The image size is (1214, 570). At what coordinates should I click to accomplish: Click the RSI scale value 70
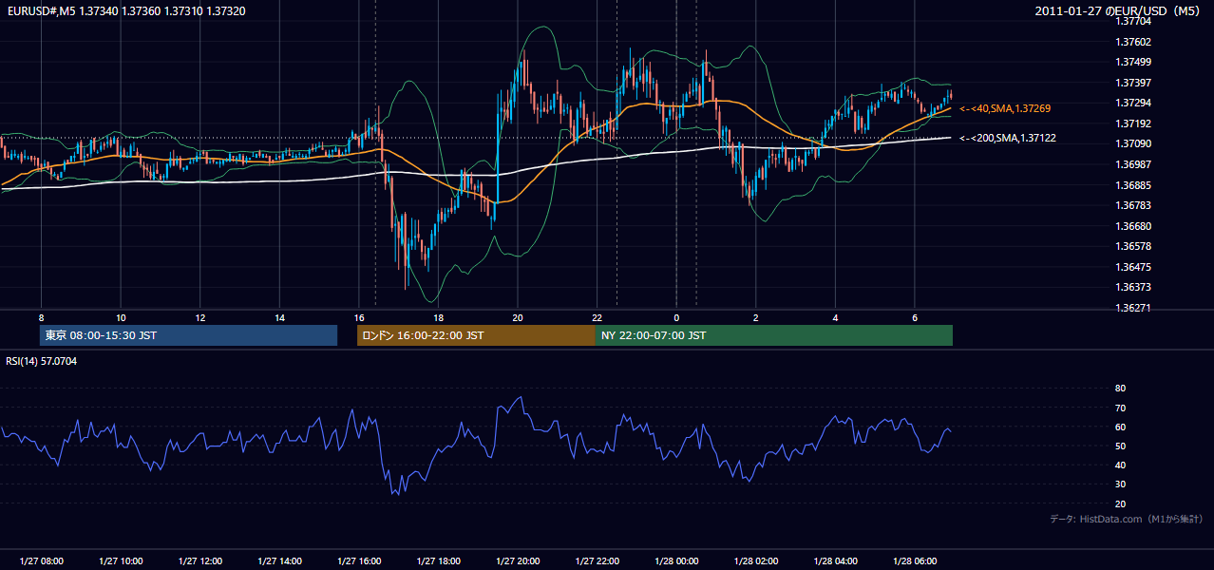click(1120, 408)
